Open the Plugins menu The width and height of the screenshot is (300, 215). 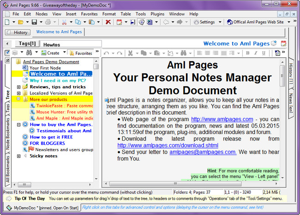[157, 14]
